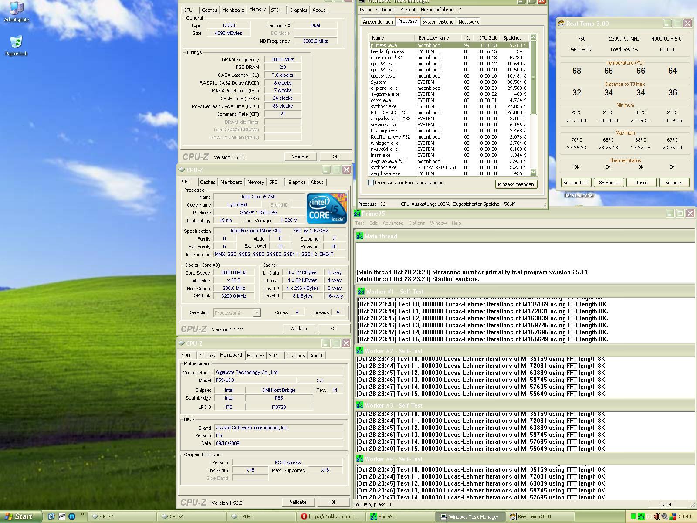Click the Worker #4 Self-Test window icon
The height and width of the screenshot is (523, 697).
point(360,459)
